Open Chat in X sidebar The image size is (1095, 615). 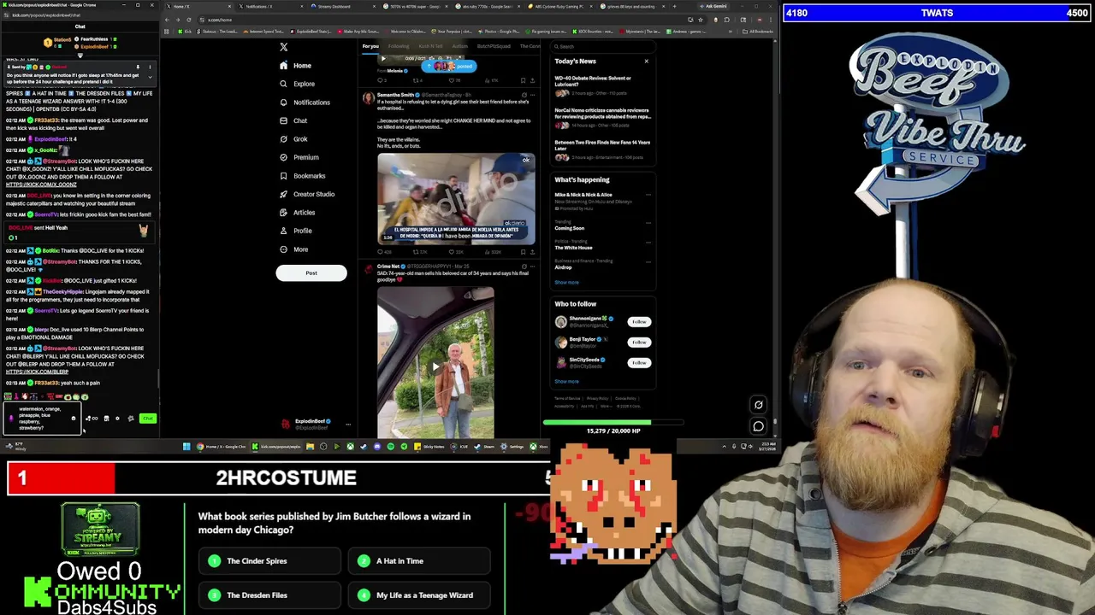click(293, 120)
